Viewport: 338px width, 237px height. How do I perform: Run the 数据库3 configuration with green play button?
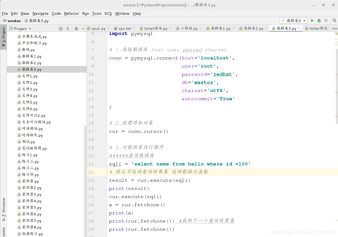point(312,21)
